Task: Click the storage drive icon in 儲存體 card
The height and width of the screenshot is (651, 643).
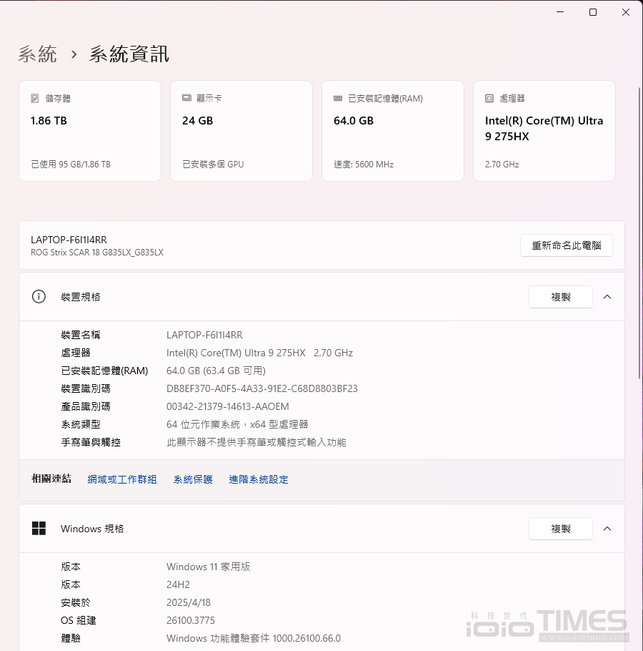Action: coord(35,99)
